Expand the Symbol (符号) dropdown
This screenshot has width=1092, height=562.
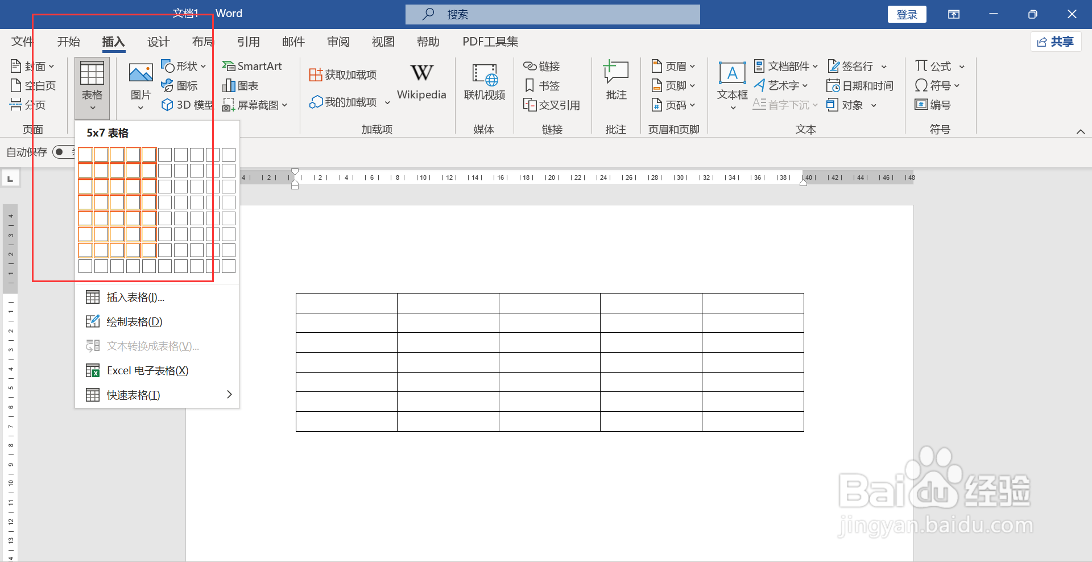(957, 86)
